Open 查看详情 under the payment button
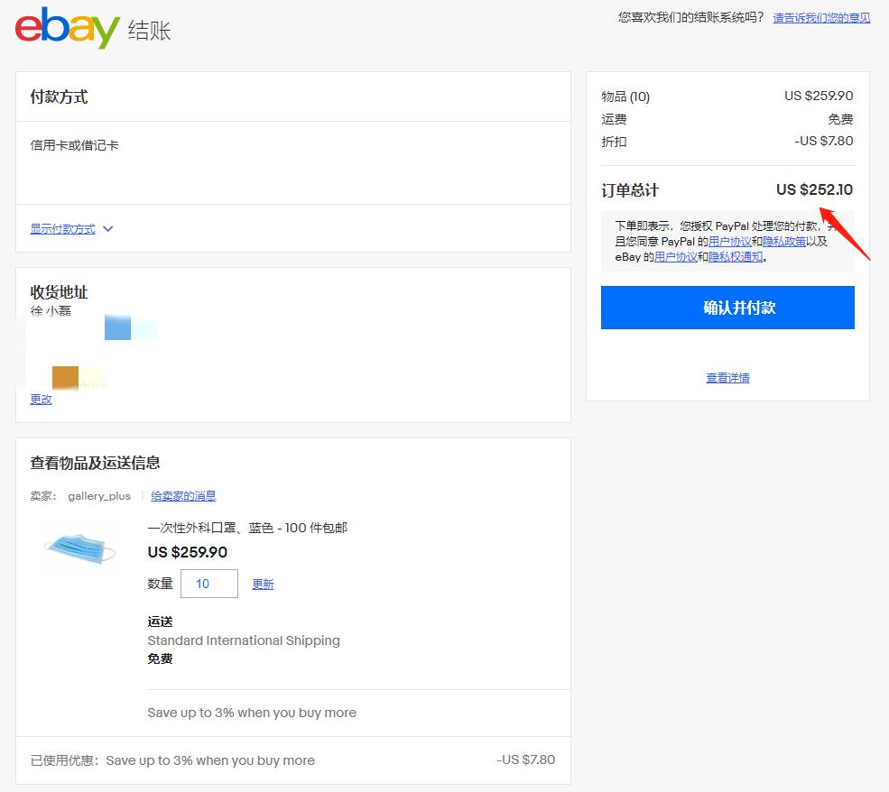This screenshot has width=889, height=792. pyautogui.click(x=727, y=377)
